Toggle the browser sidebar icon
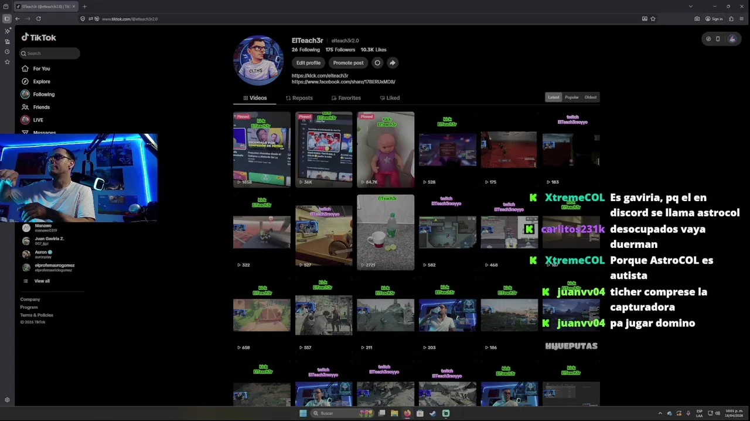 [7, 19]
